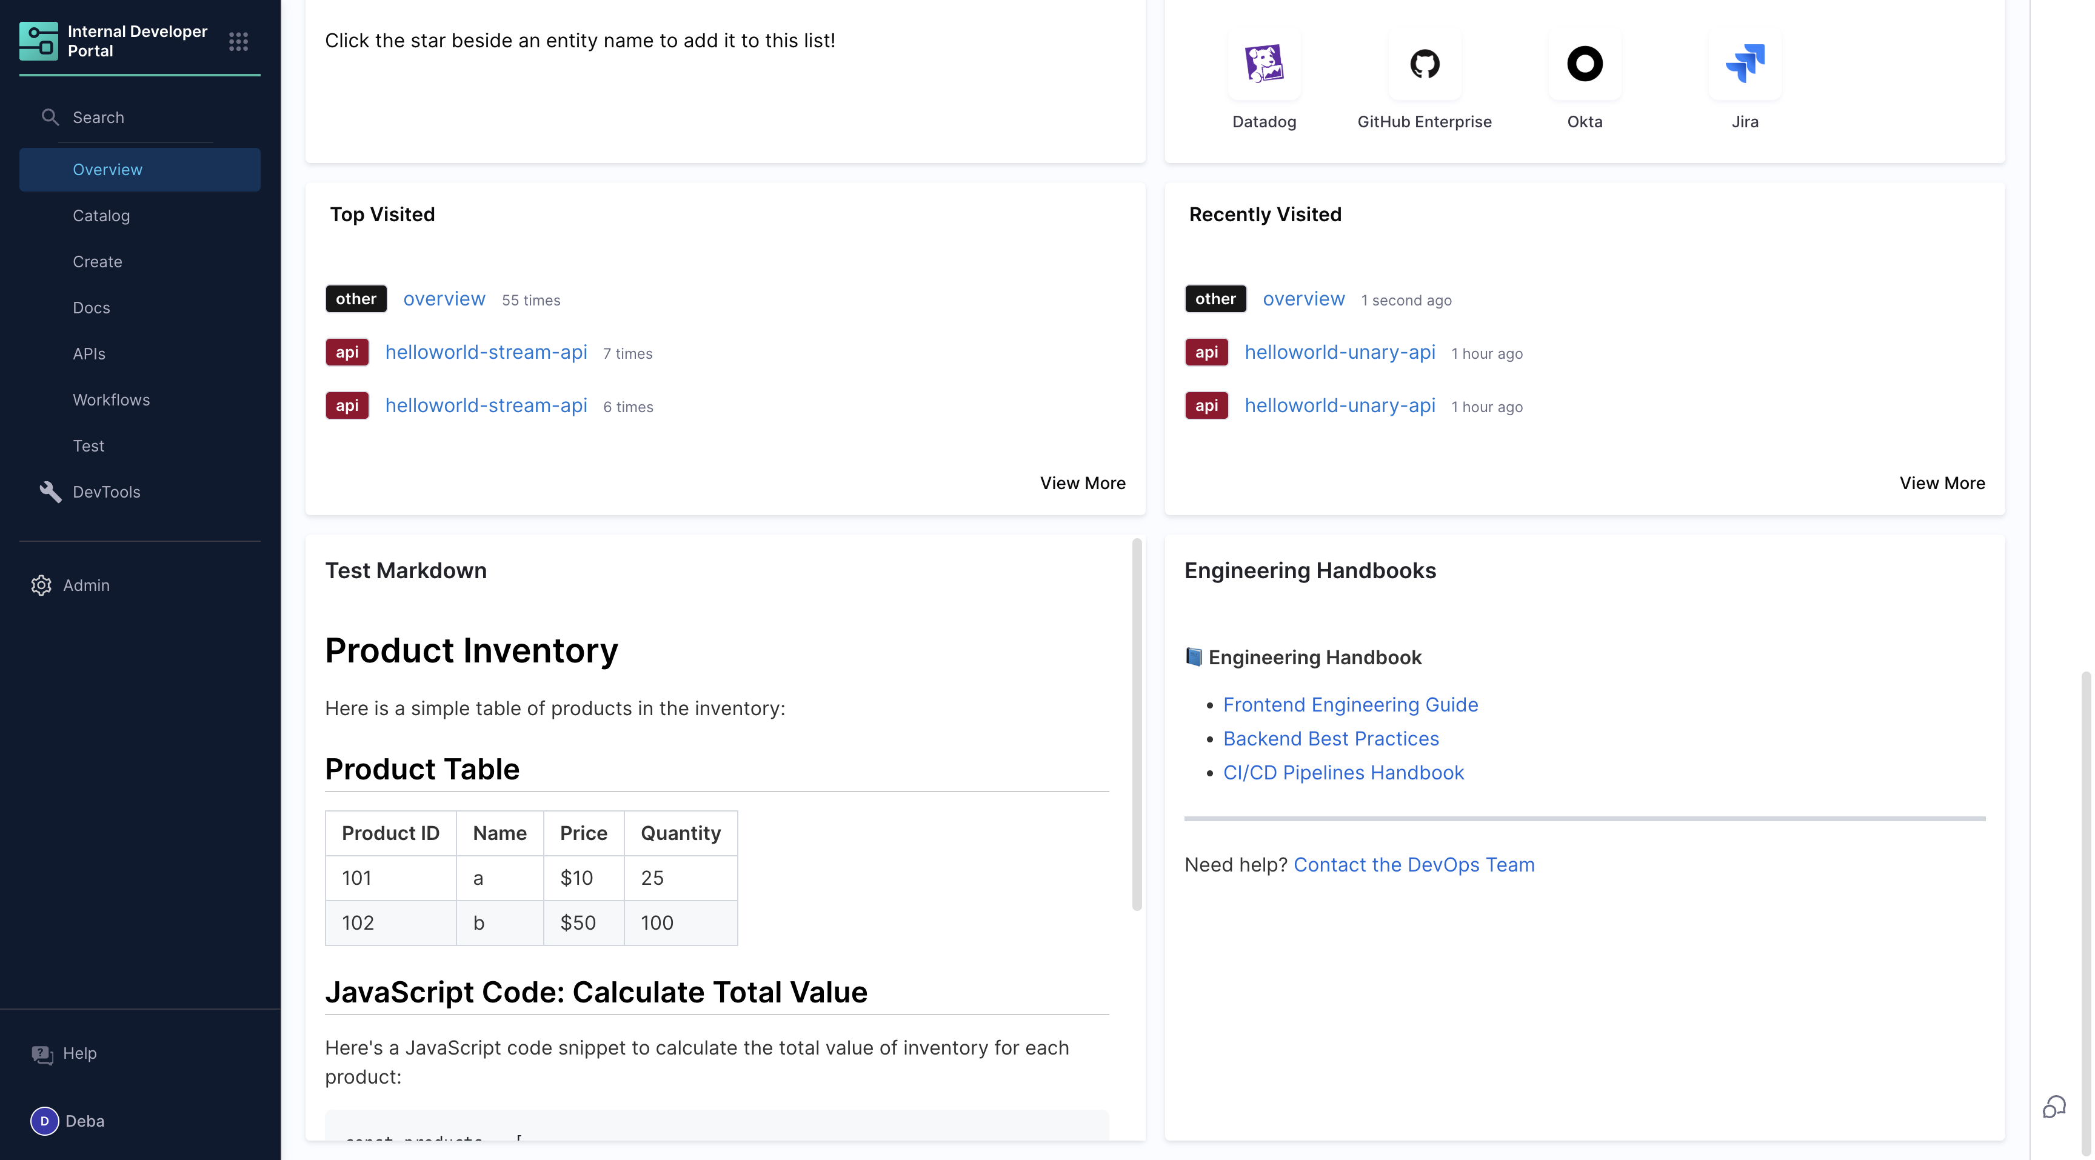Open the Jira icon link
The height and width of the screenshot is (1160, 2095).
(1745, 64)
